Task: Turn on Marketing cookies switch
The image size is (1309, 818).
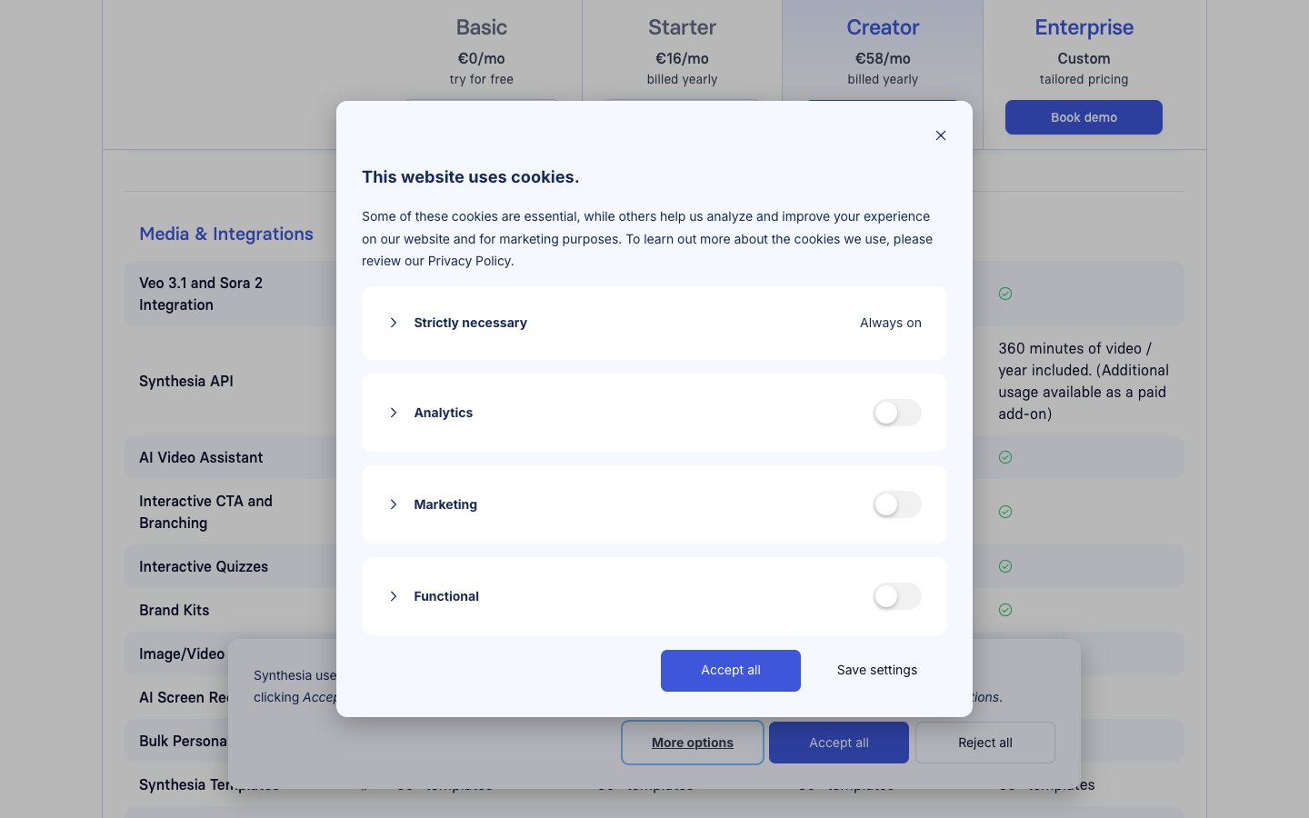Action: (896, 504)
